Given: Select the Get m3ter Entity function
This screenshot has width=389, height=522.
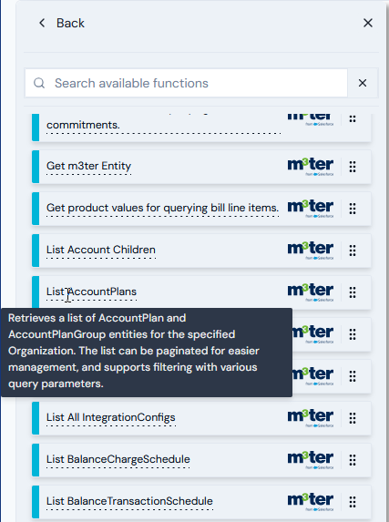Looking at the screenshot, I should pyautogui.click(x=88, y=166).
